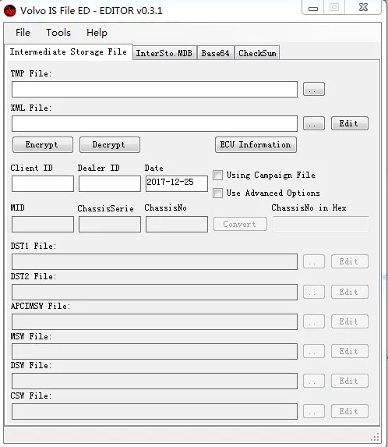Click the Date field showing 2017-12-25
Viewport: 388px width, 447px height.
(x=177, y=183)
